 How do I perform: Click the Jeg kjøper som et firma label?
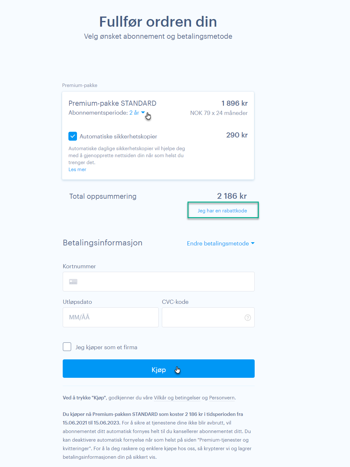tap(106, 347)
